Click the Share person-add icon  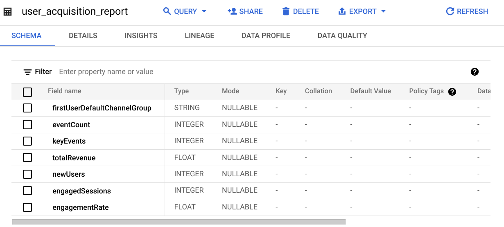click(x=232, y=11)
